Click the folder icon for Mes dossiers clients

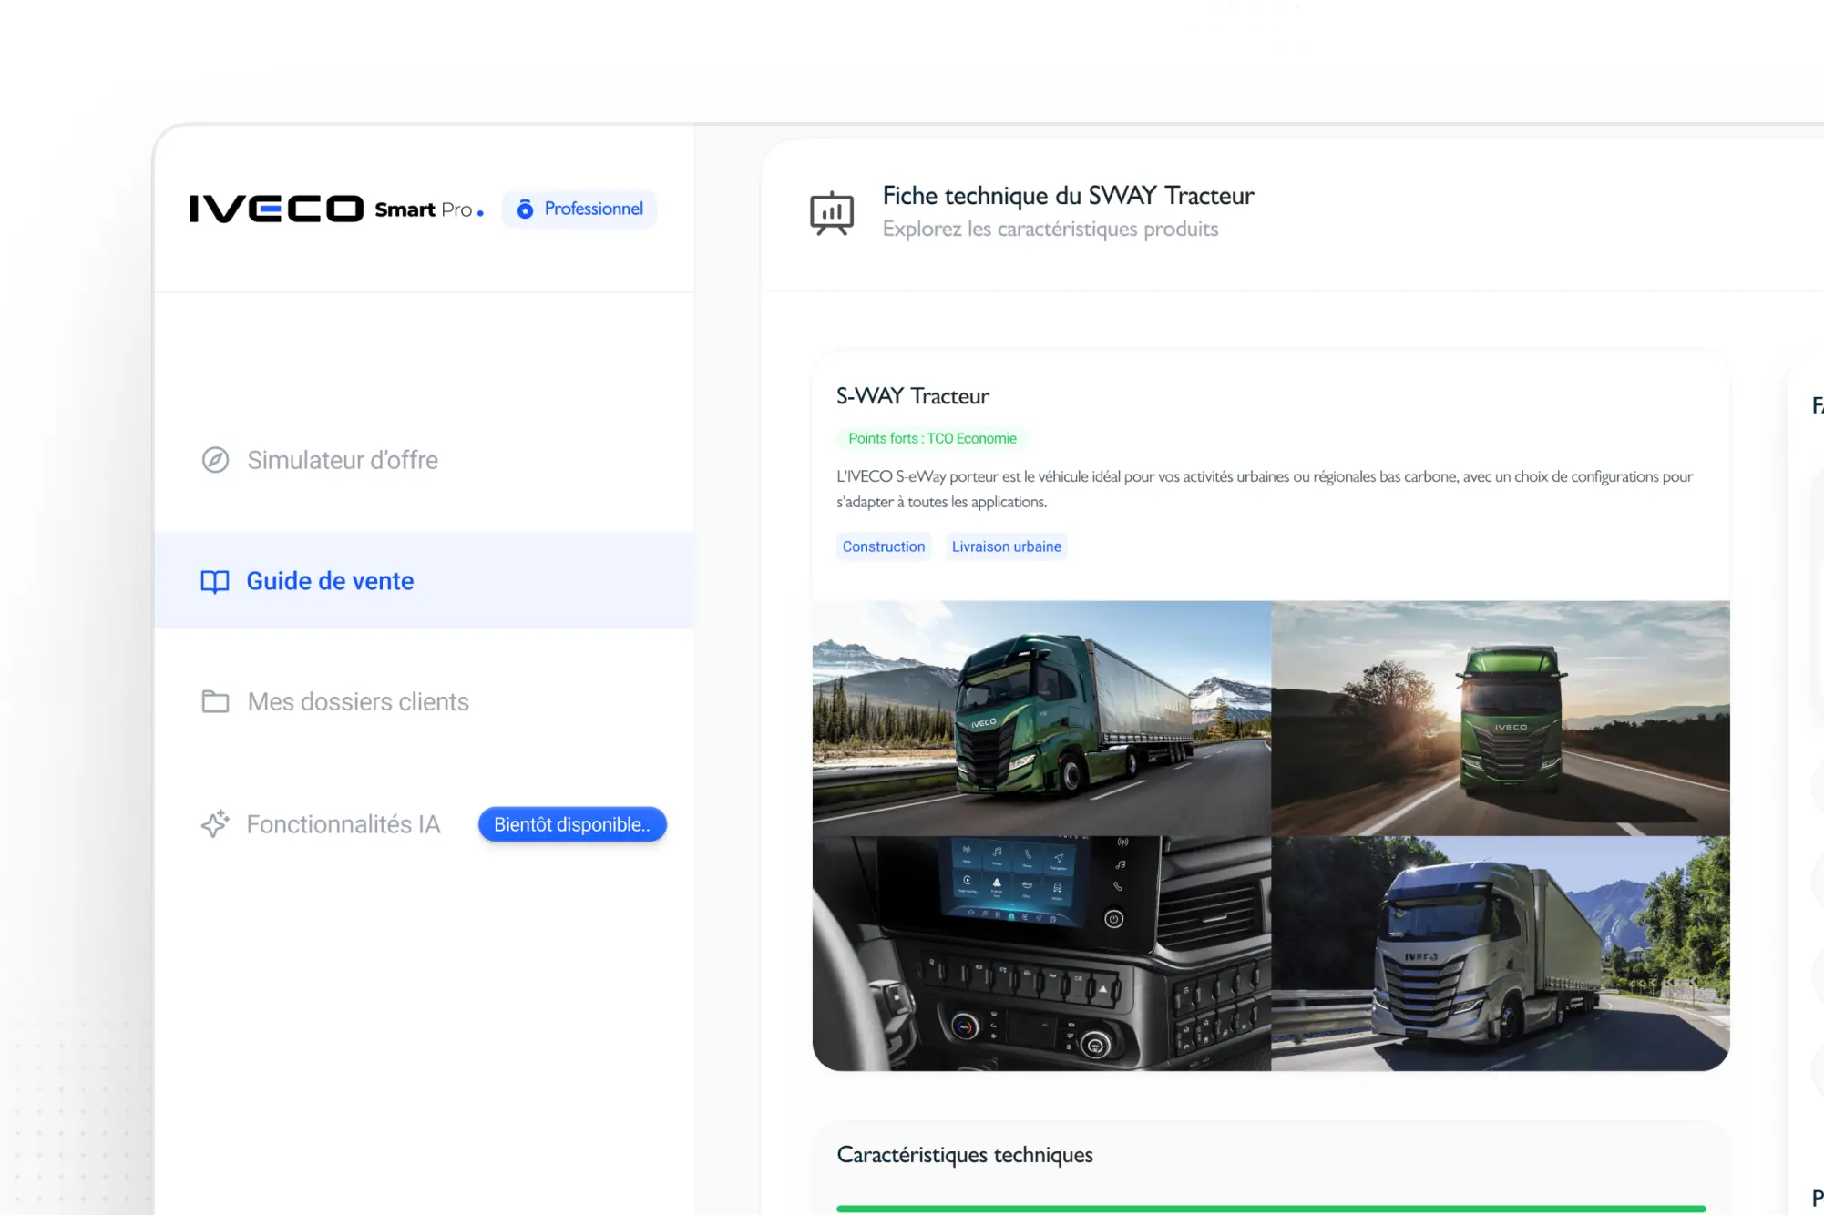coord(215,701)
